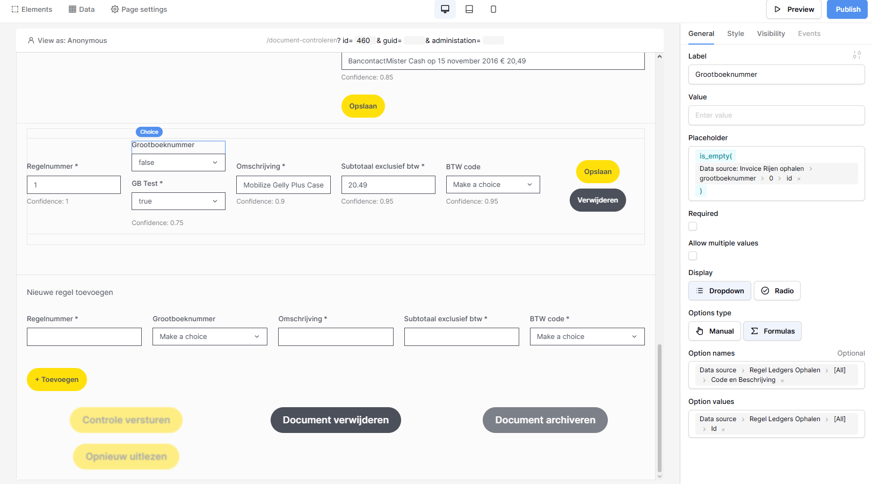Click the Label field settings icon
872x484 pixels.
click(856, 55)
